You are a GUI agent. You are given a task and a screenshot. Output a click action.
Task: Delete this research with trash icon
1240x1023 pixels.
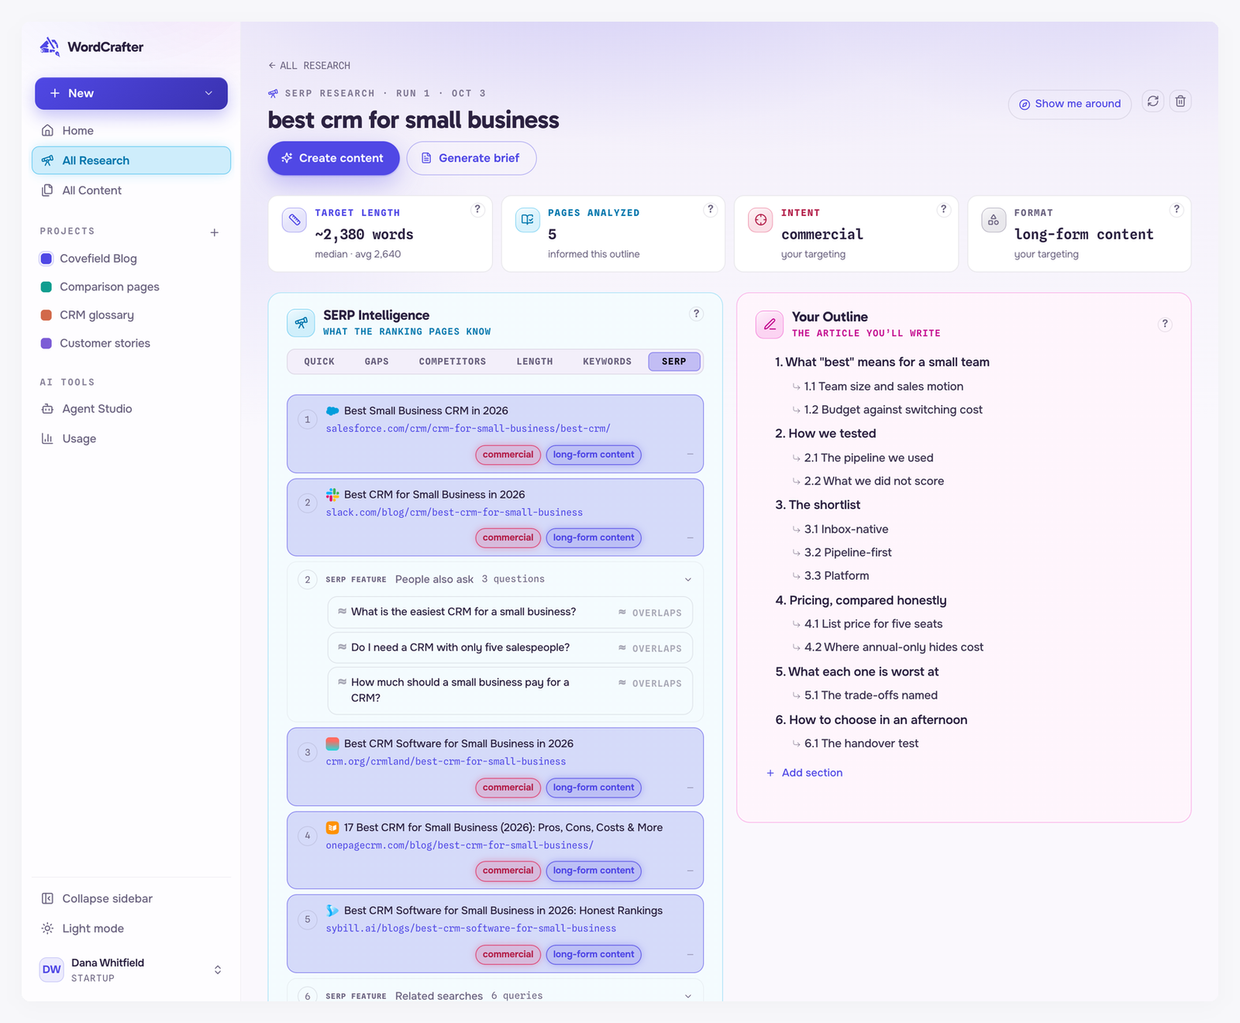[x=1180, y=101]
